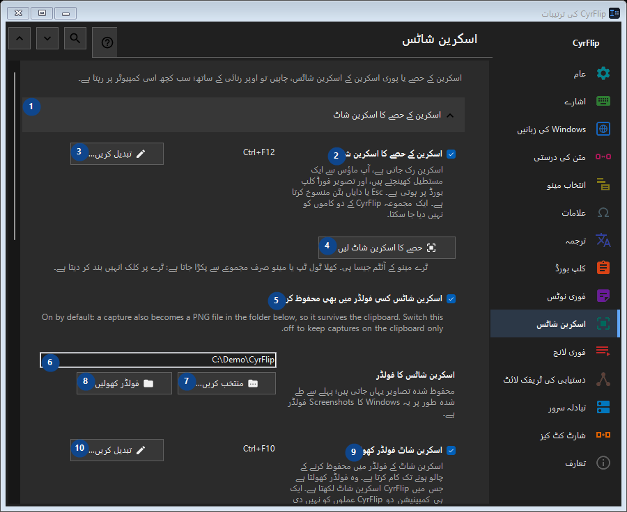This screenshot has height=512, width=627.
Task: Click the search magnifier icon in toolbar
Action: [75, 38]
